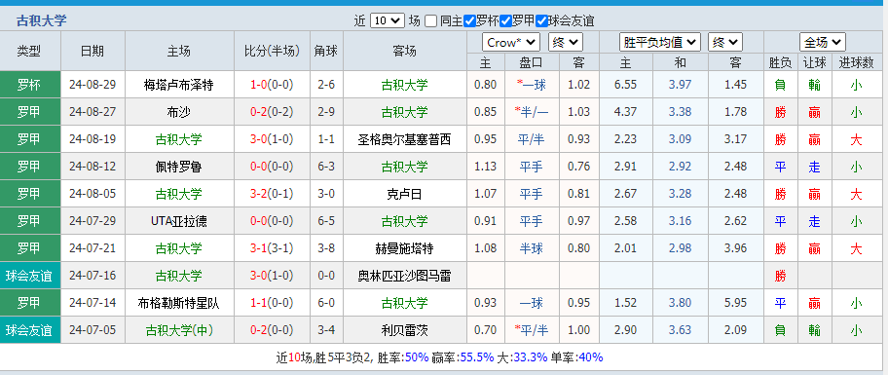Click score 3-0(1-0) on 24-08-19

[272, 139]
